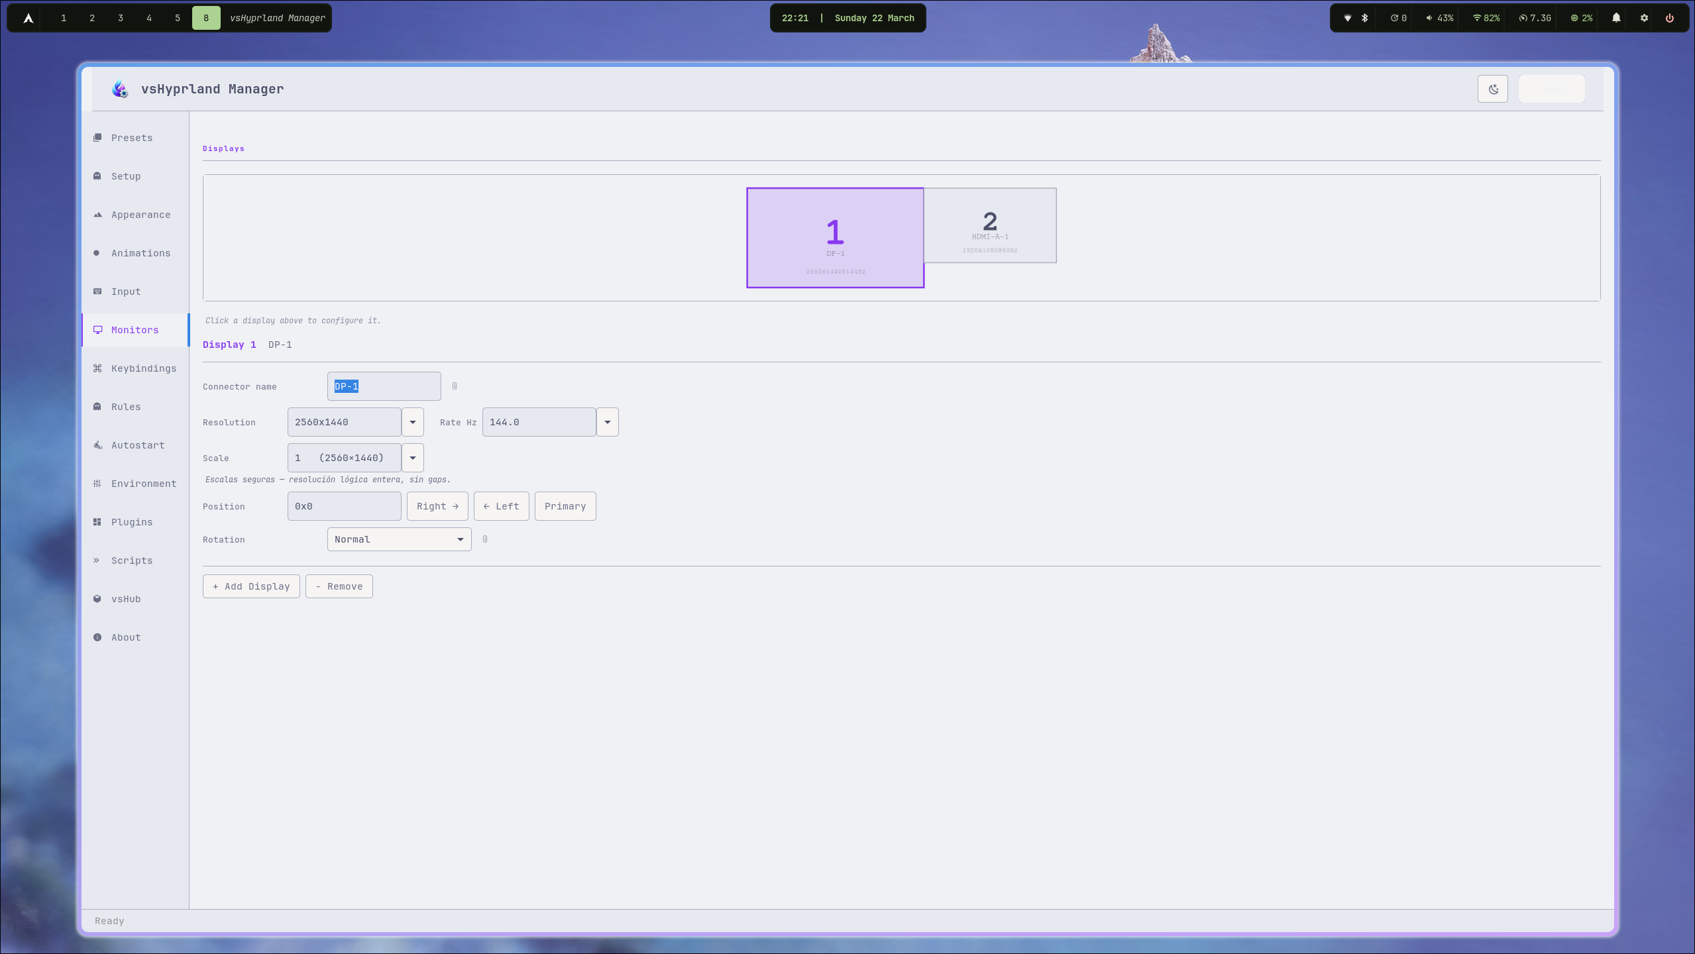The width and height of the screenshot is (1695, 954).
Task: Open About via its info-circle icon
Action: 97,637
